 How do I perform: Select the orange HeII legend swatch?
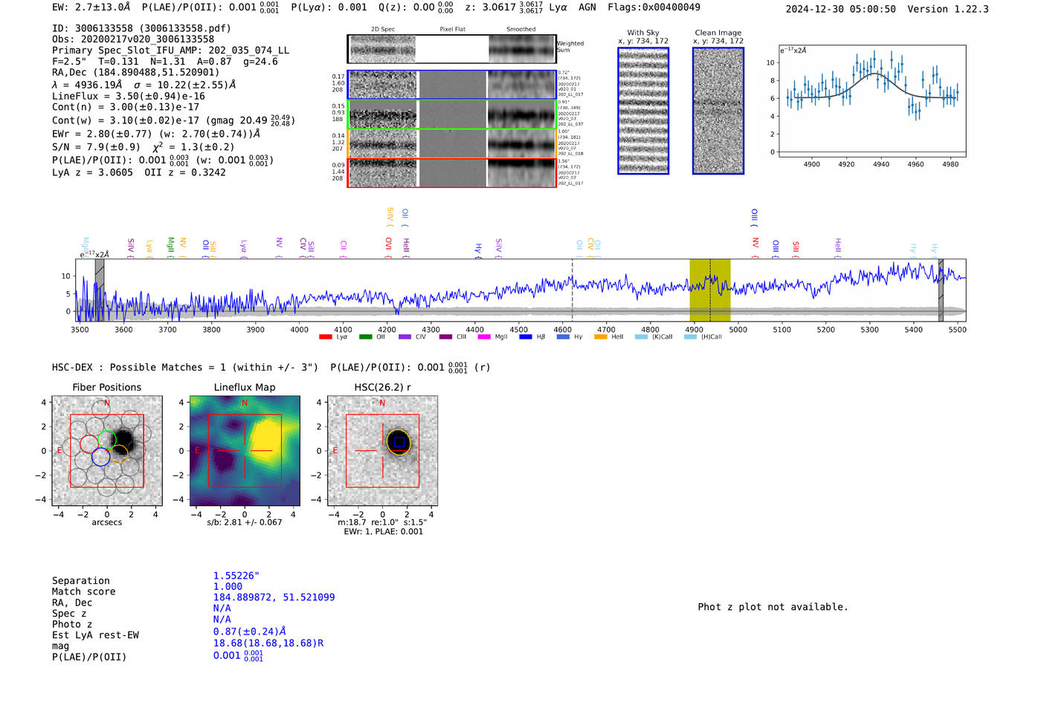click(601, 337)
